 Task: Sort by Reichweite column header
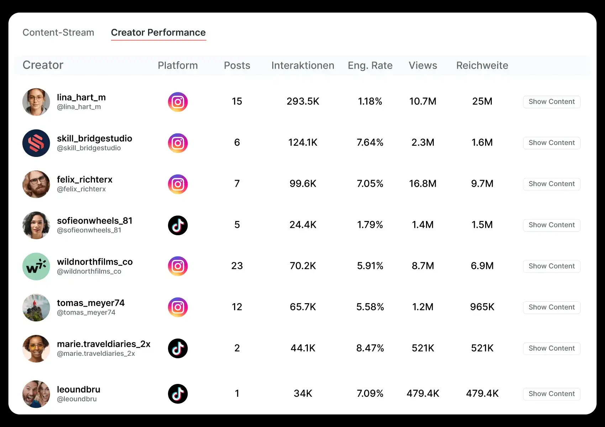(482, 65)
